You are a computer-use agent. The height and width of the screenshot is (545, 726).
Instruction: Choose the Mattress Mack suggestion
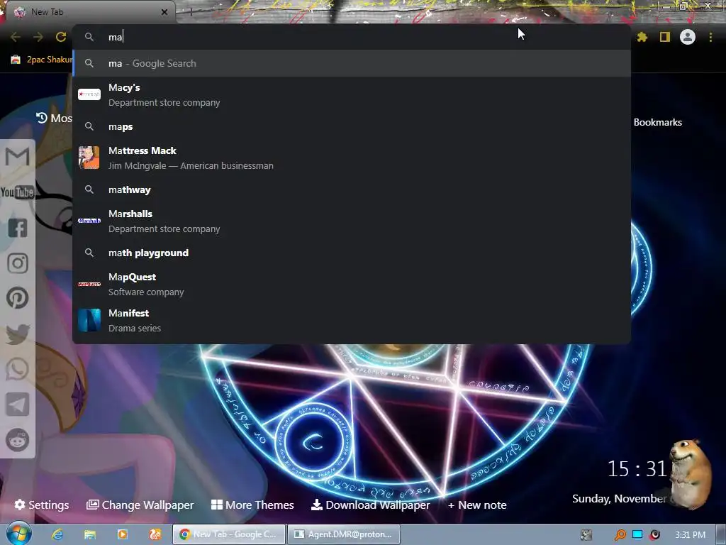pyautogui.click(x=352, y=158)
